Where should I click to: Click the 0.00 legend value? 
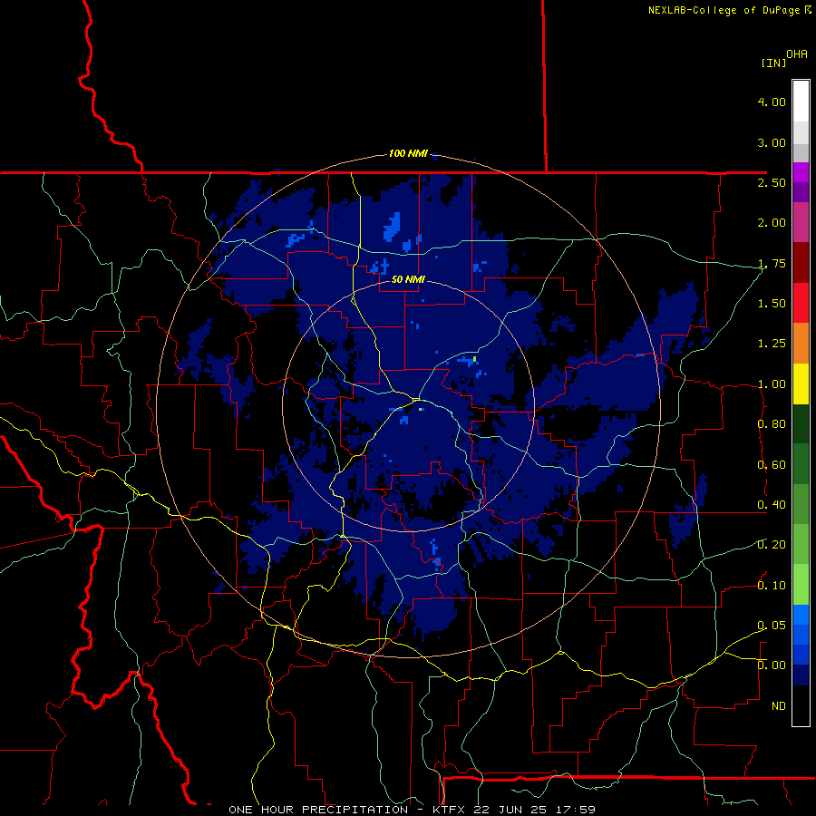pos(772,665)
